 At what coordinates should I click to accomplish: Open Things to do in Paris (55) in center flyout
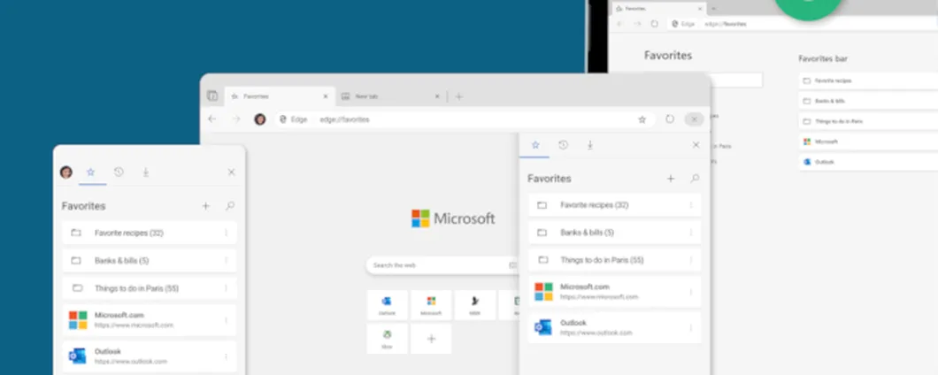tap(614, 260)
